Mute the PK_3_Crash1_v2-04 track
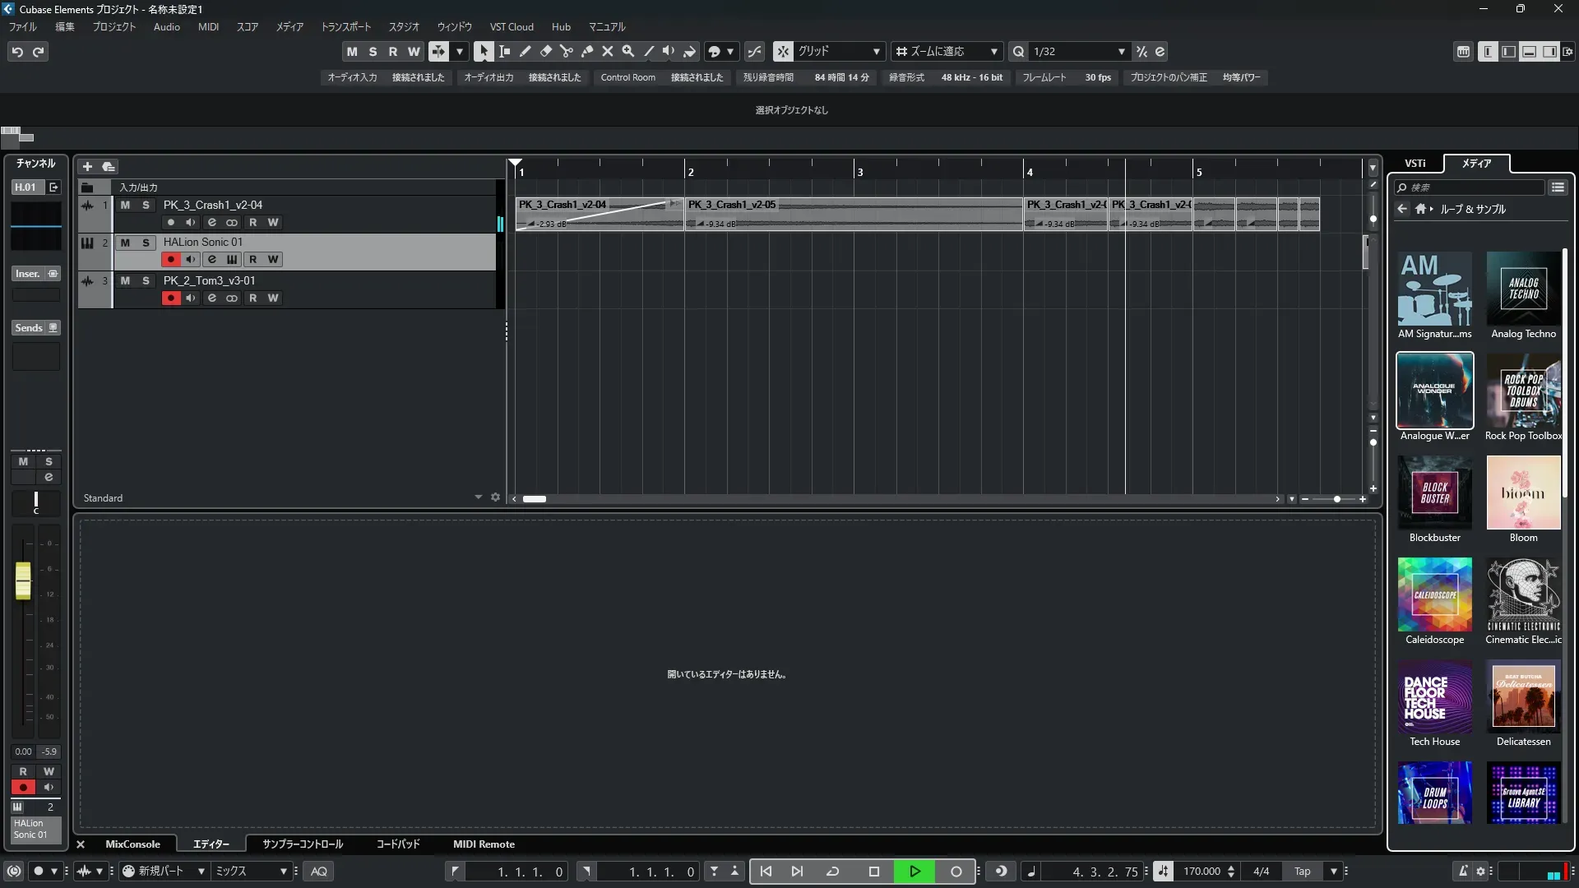The height and width of the screenshot is (888, 1579). tap(125, 205)
